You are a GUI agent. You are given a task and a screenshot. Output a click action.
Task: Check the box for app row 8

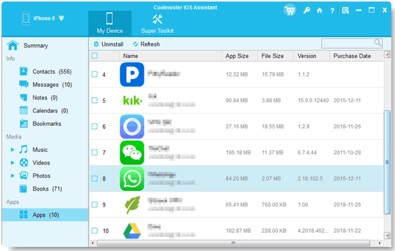[x=95, y=179]
